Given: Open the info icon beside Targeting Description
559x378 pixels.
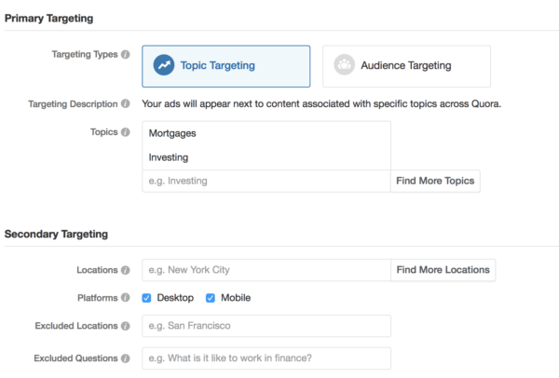Looking at the screenshot, I should click(x=125, y=103).
